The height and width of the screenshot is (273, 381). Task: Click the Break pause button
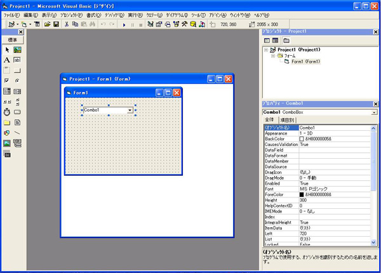(x=133, y=25)
